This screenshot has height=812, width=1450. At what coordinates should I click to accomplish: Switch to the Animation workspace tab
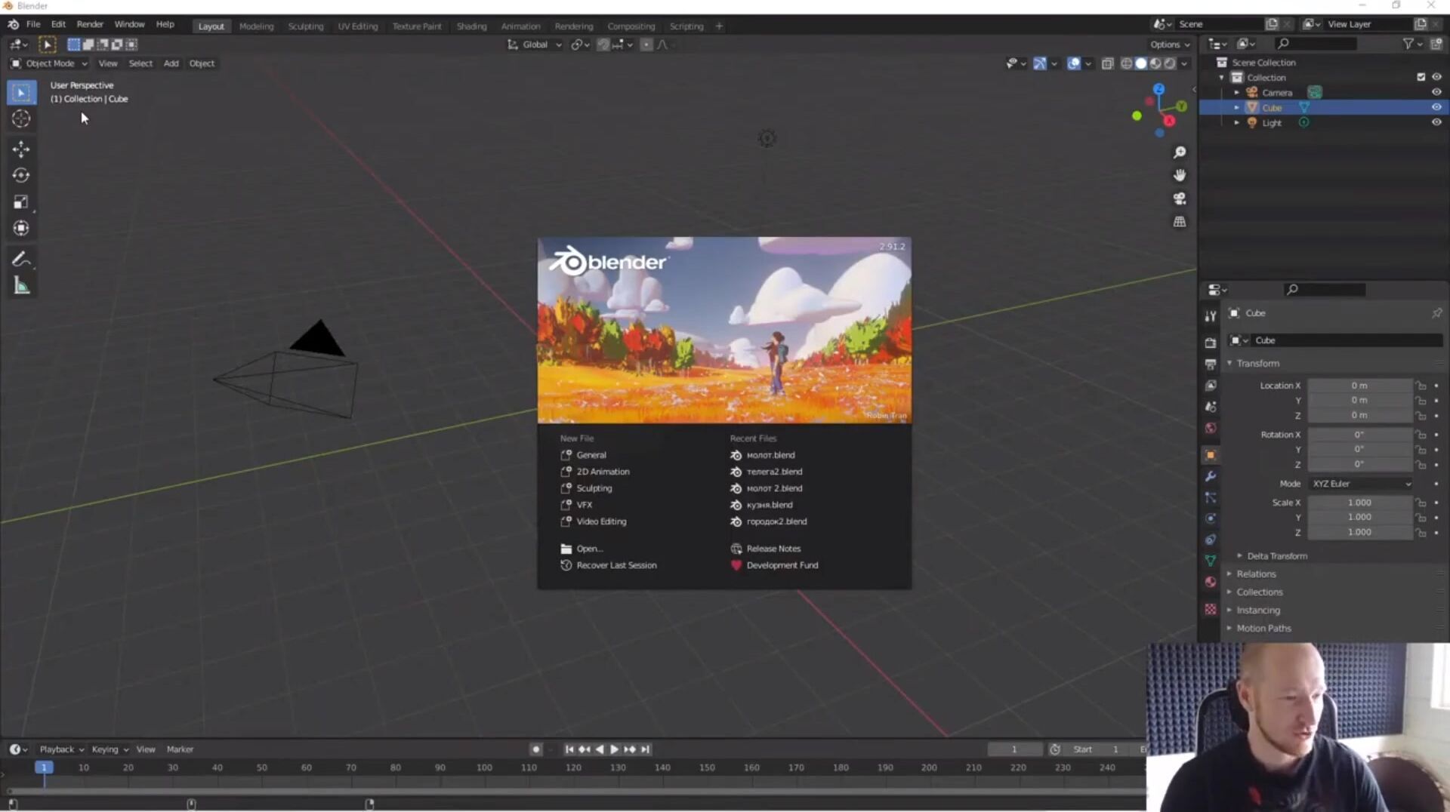(x=520, y=26)
